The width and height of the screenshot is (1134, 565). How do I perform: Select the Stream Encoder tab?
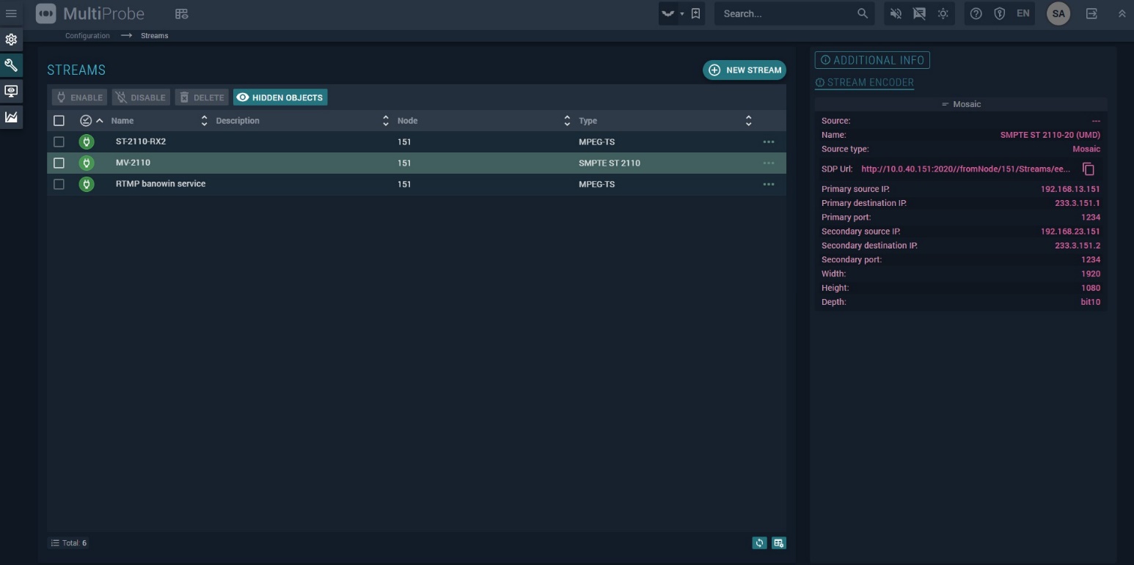point(864,83)
